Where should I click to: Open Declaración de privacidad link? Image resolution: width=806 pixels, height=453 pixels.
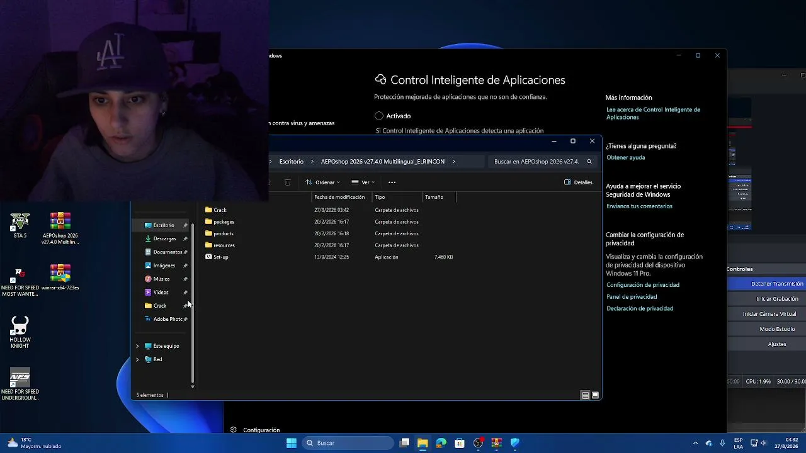pyautogui.click(x=640, y=308)
